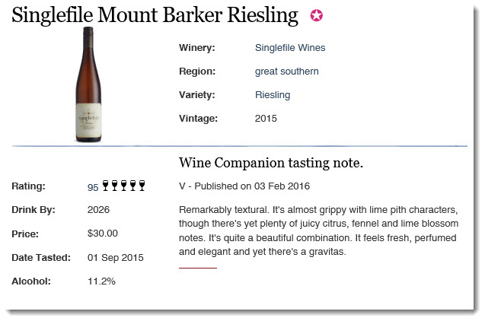Click the $30.00 price value
Screen dimensions: 485x321
point(102,234)
